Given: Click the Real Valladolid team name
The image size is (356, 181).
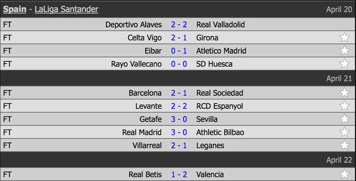Looking at the screenshot, I should (x=221, y=25).
